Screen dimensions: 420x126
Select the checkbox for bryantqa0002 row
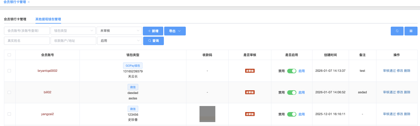point(9,71)
